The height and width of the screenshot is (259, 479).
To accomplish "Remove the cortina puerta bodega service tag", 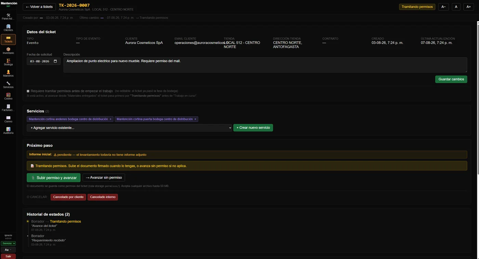I will pyautogui.click(x=195, y=119).
